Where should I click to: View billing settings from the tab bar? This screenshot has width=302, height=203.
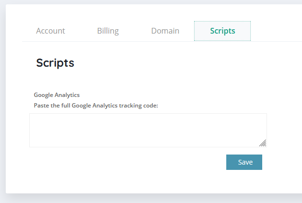108,31
